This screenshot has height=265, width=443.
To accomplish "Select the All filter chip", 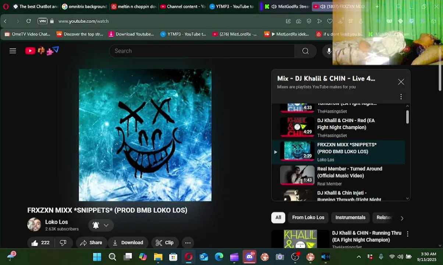I will pyautogui.click(x=278, y=218).
